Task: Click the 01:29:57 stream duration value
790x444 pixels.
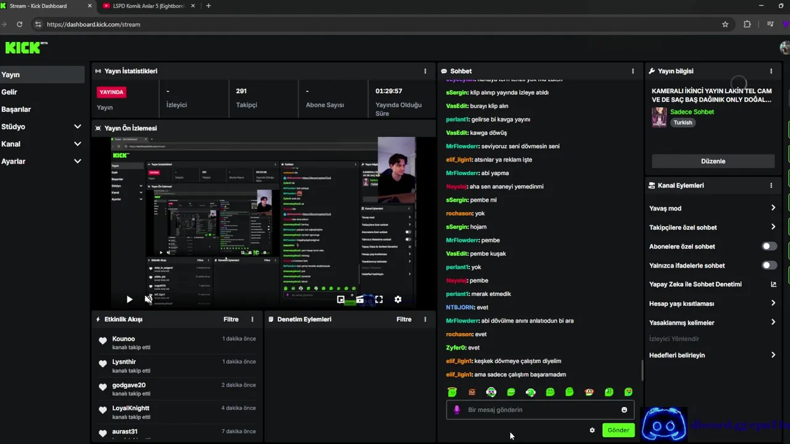Action: coord(389,91)
